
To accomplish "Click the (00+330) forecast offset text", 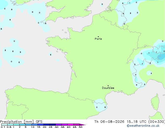I will coord(157,122).
